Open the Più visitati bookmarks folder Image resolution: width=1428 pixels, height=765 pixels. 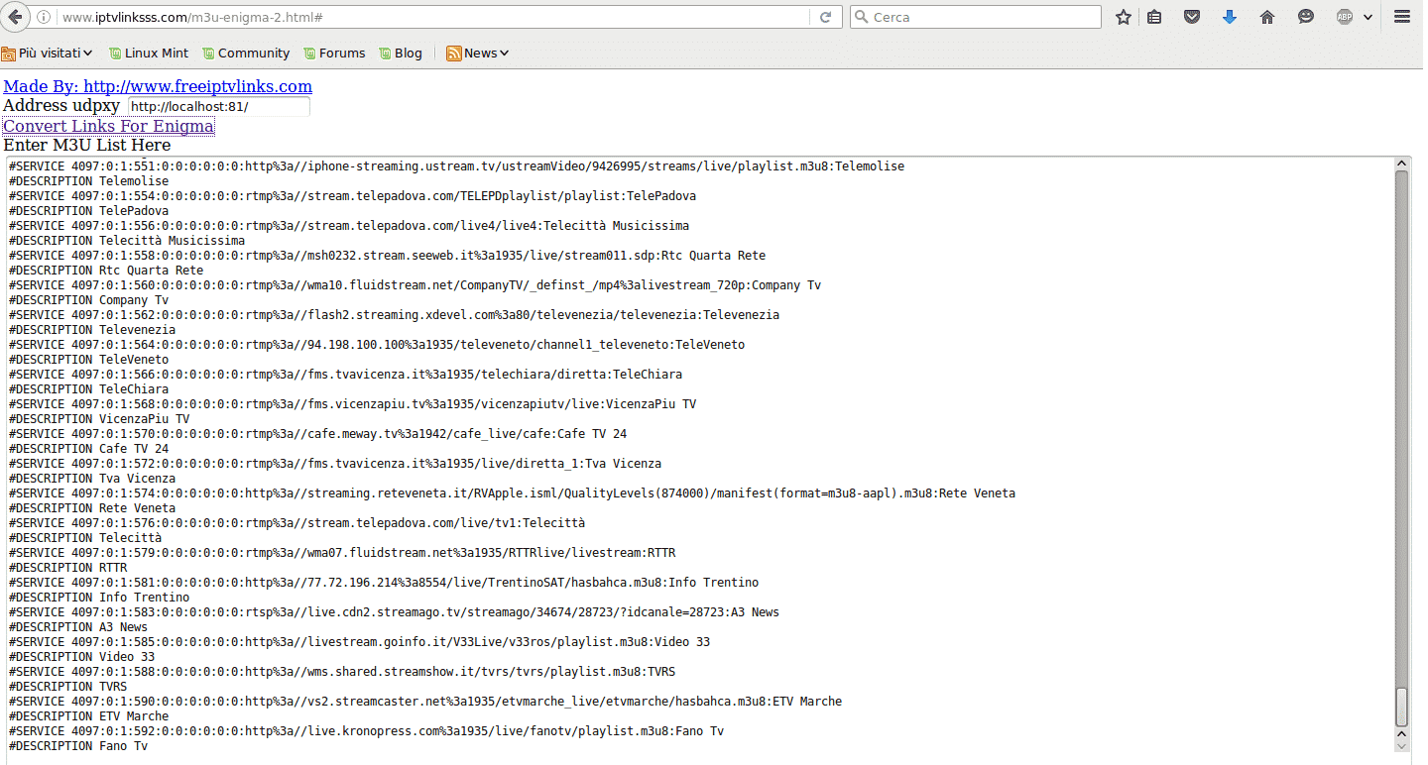(48, 54)
